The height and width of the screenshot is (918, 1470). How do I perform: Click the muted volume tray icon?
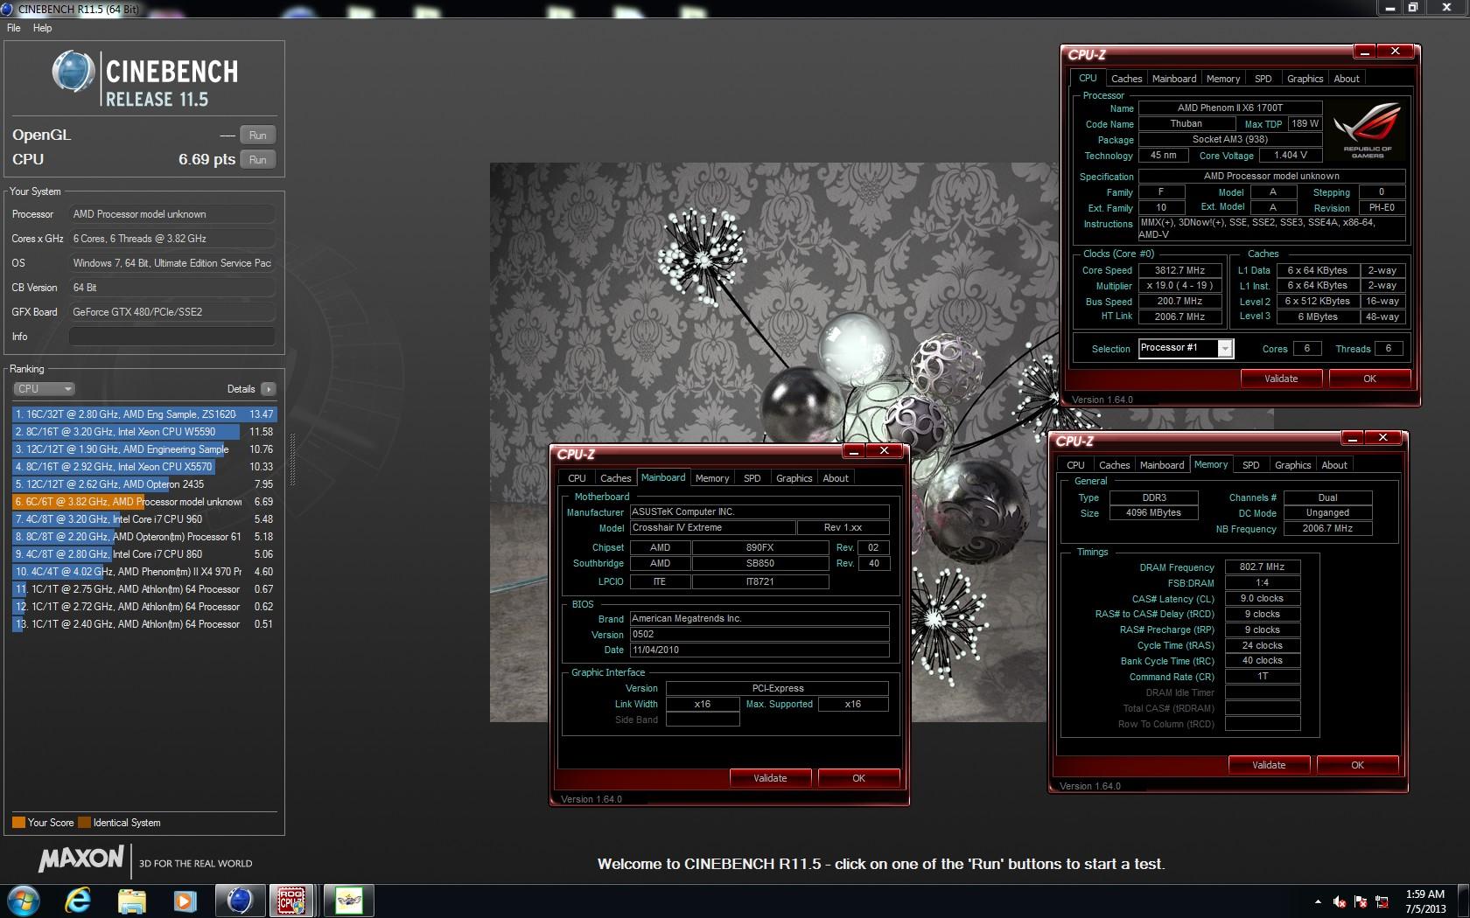[1340, 901]
